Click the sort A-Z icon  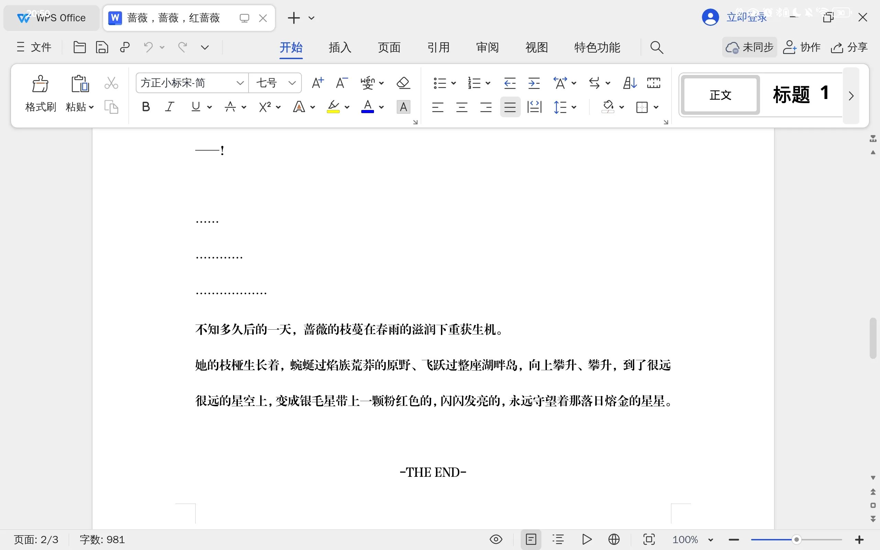click(629, 83)
